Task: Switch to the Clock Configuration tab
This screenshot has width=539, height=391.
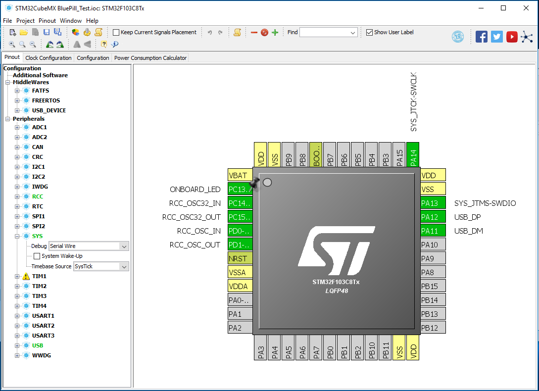Action: [x=49, y=58]
